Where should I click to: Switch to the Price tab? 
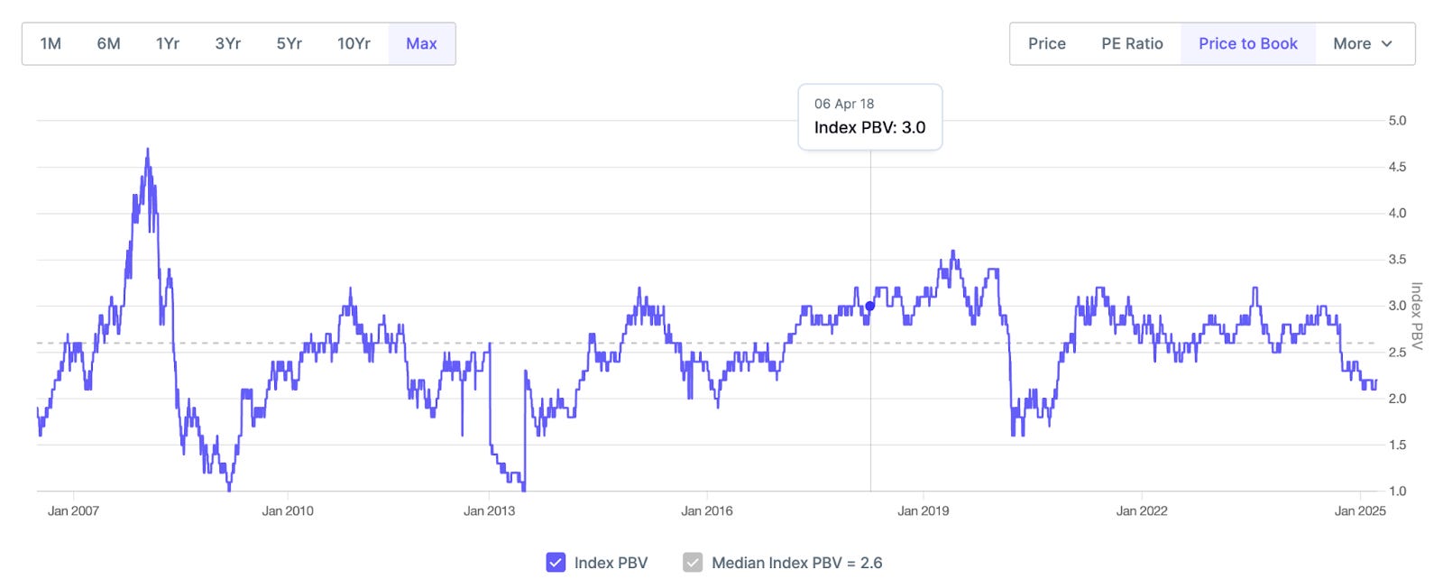1046,42
